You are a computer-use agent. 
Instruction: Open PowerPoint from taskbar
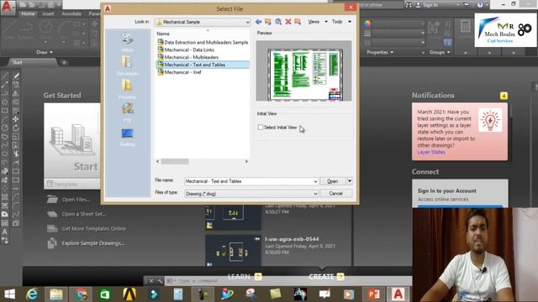click(374, 294)
